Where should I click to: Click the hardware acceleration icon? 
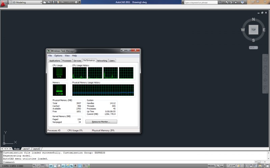(255, 166)
